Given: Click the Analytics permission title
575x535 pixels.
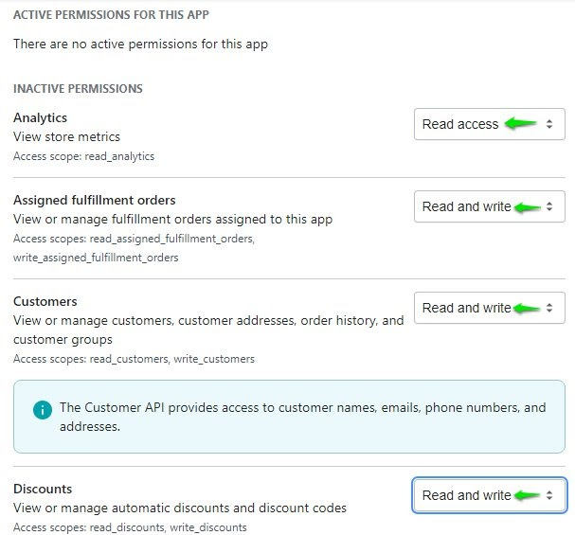Looking at the screenshot, I should [40, 117].
